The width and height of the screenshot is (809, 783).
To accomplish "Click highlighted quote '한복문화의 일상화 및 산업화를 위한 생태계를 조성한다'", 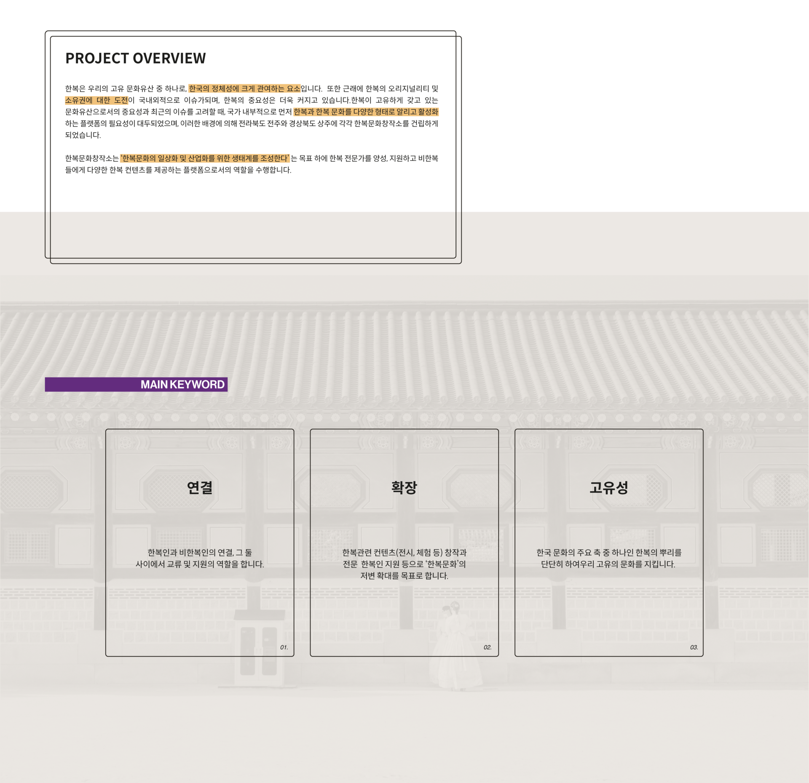I will coord(205,158).
